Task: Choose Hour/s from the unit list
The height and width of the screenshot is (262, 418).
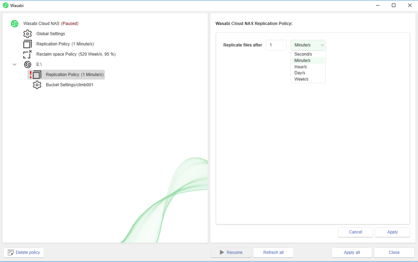Action: click(308, 67)
